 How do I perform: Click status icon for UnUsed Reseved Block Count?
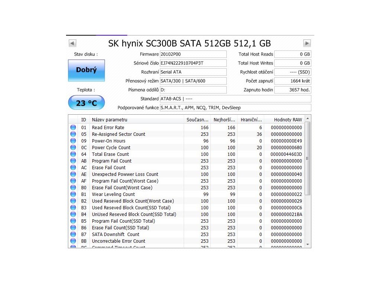pos(73,214)
